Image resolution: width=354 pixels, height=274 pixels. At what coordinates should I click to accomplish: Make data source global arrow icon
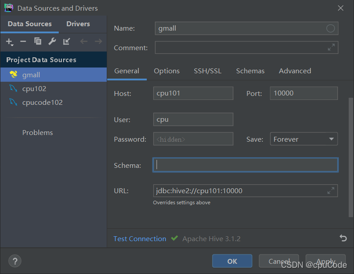(67, 41)
